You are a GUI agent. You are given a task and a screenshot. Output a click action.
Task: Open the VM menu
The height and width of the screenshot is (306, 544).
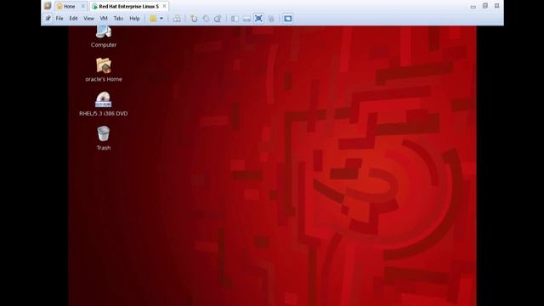[x=104, y=19]
